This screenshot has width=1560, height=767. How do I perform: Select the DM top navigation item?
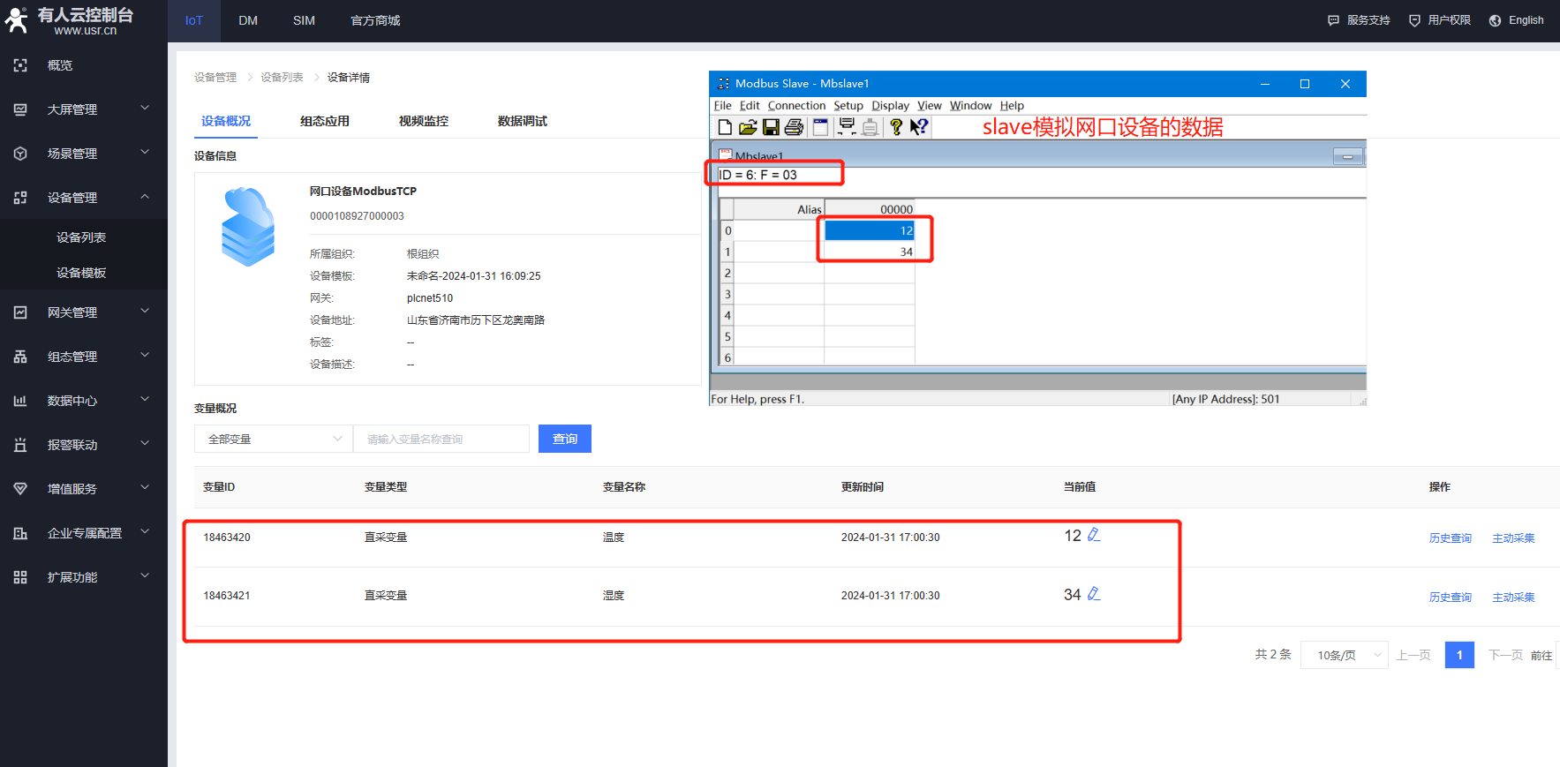pyautogui.click(x=248, y=20)
